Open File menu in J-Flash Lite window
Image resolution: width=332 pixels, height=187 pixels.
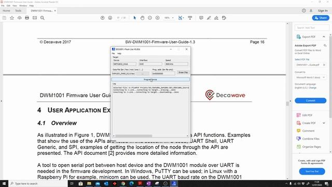[113, 54]
